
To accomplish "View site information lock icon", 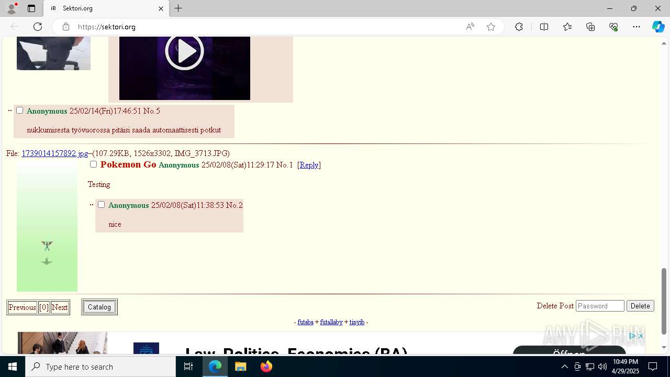I will [x=66, y=27].
